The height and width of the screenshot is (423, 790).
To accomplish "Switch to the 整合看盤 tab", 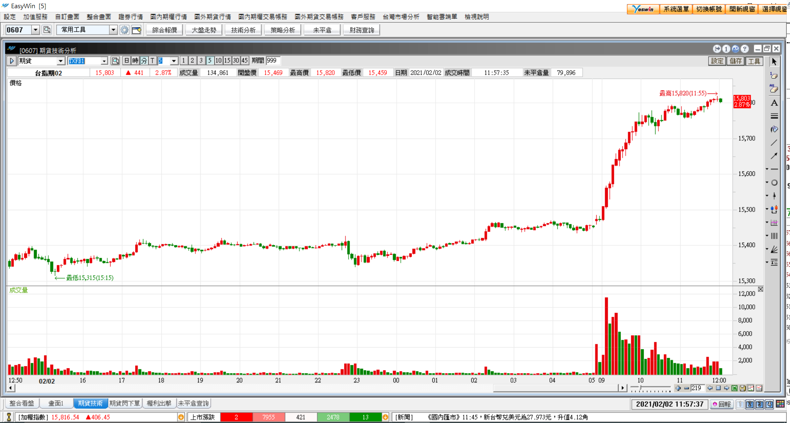I will [x=22, y=403].
